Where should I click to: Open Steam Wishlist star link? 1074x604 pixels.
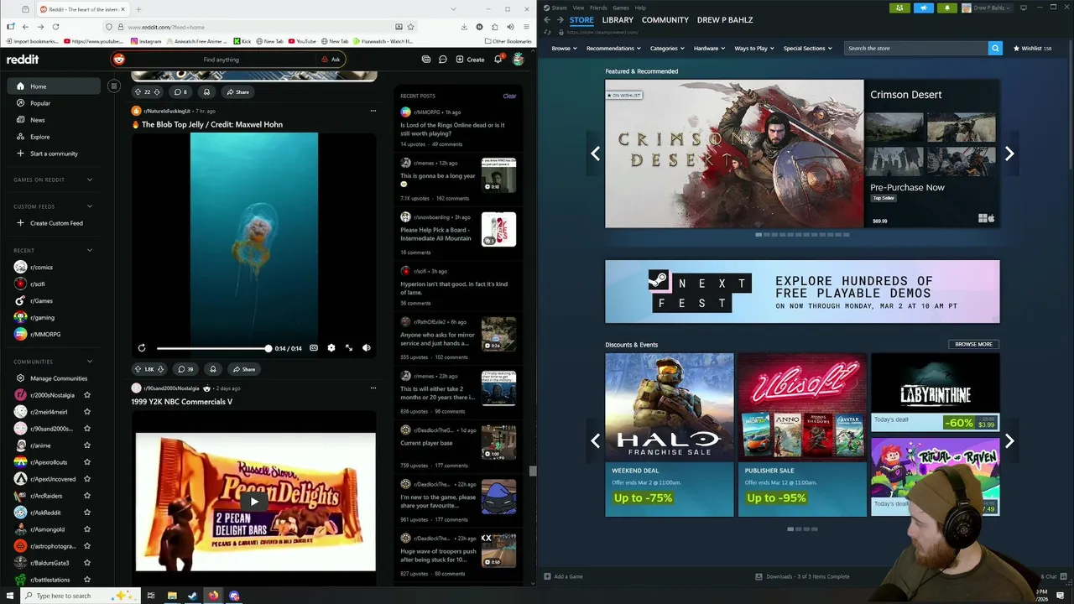tap(1033, 49)
